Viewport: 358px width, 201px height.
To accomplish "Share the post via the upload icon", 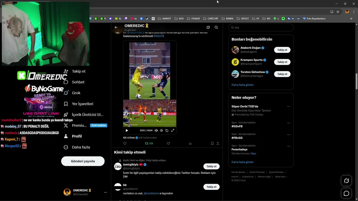I will 218,143.
